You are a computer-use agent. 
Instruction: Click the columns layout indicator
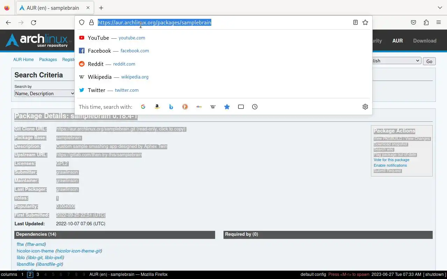[9, 274]
